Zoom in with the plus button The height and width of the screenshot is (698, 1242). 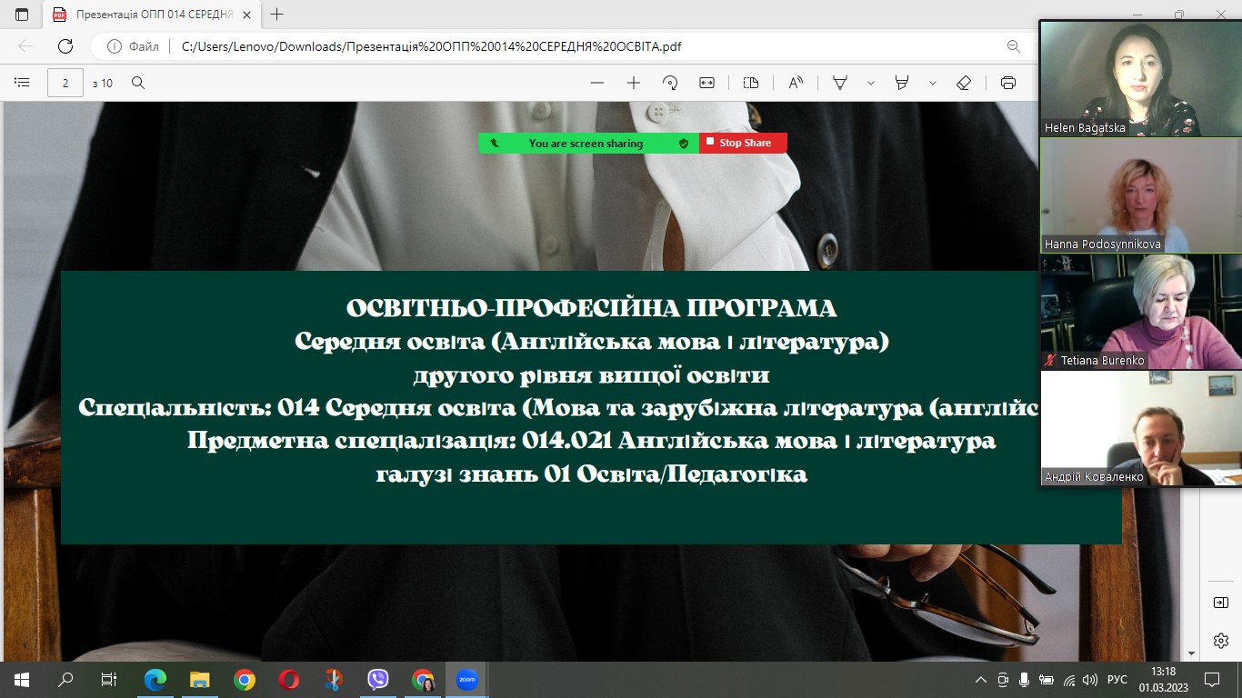pos(634,83)
